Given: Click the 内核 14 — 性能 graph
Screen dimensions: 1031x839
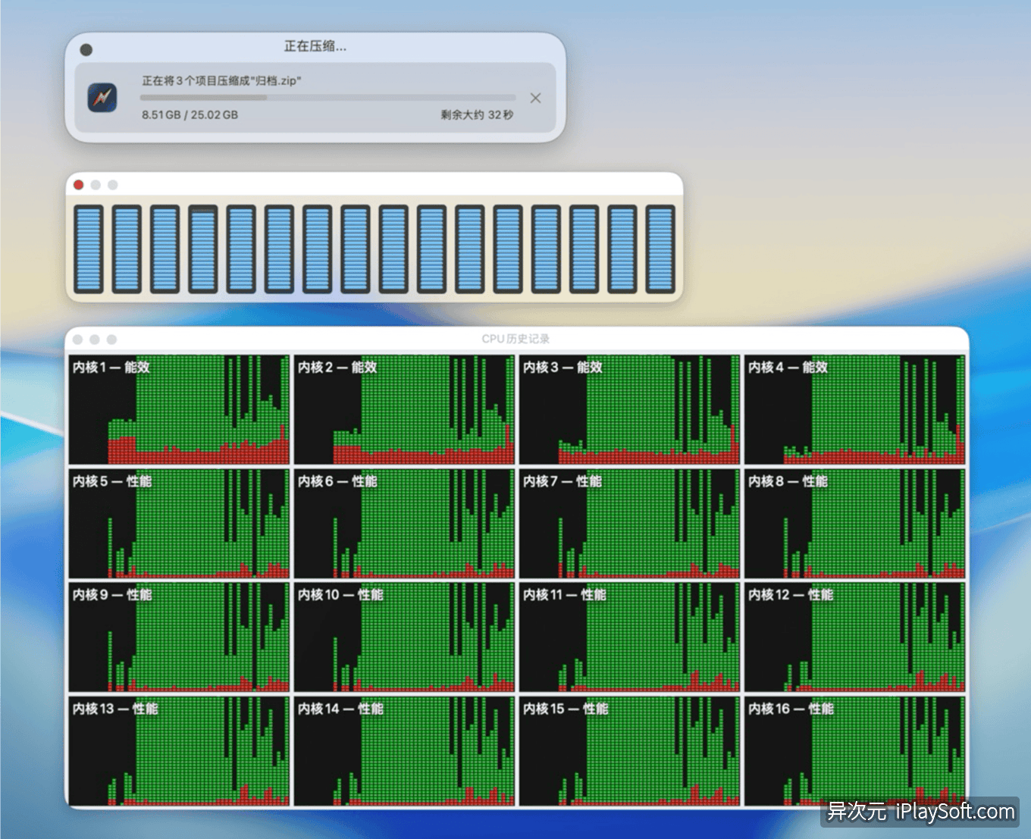Looking at the screenshot, I should (404, 750).
